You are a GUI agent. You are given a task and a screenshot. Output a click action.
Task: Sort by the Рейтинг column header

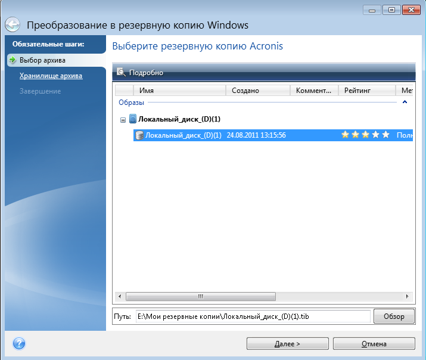pyautogui.click(x=366, y=91)
